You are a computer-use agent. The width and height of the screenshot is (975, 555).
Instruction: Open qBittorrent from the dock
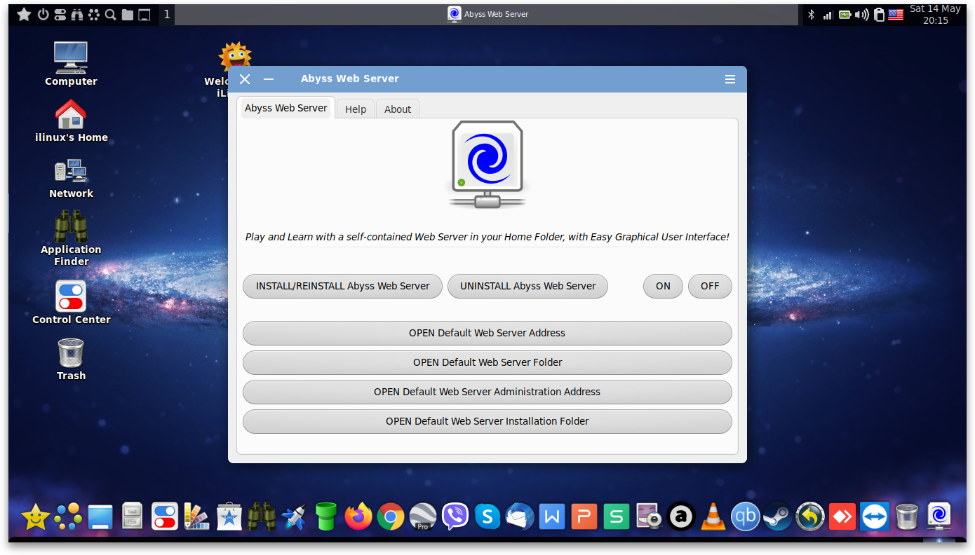pyautogui.click(x=746, y=517)
